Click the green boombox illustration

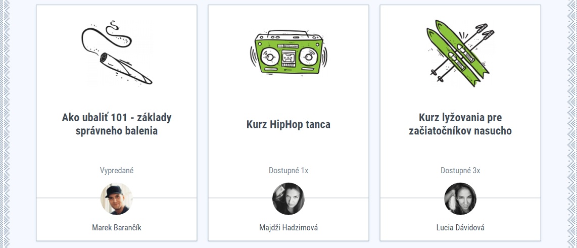tap(288, 54)
